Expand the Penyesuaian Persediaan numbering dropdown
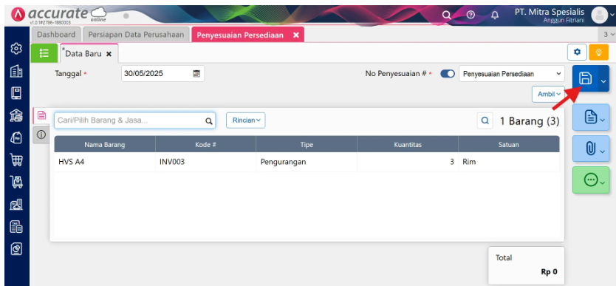The height and width of the screenshot is (286, 616). click(512, 74)
